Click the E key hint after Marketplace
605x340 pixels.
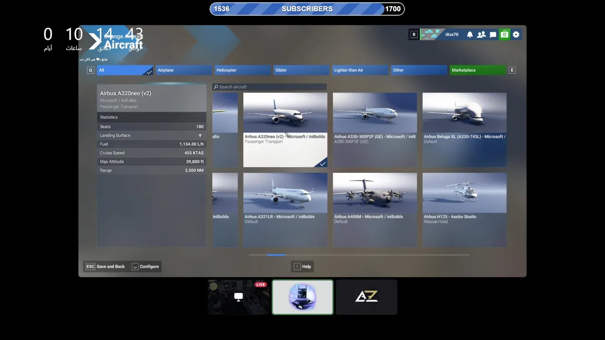[511, 70]
